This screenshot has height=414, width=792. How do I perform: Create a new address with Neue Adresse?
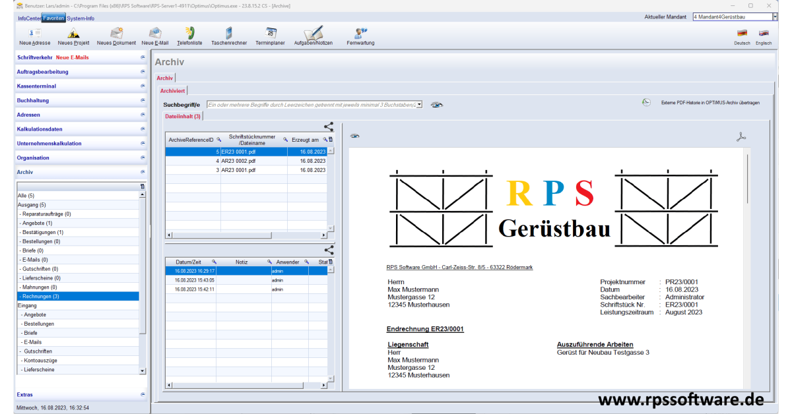[35, 36]
